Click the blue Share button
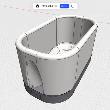Screen dimensions: 110x110 coord(64,6)
